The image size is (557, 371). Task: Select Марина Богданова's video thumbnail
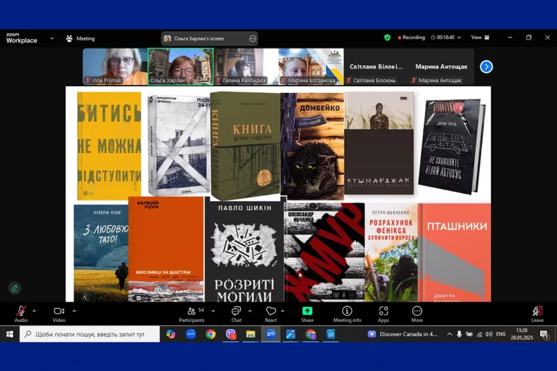pos(311,67)
